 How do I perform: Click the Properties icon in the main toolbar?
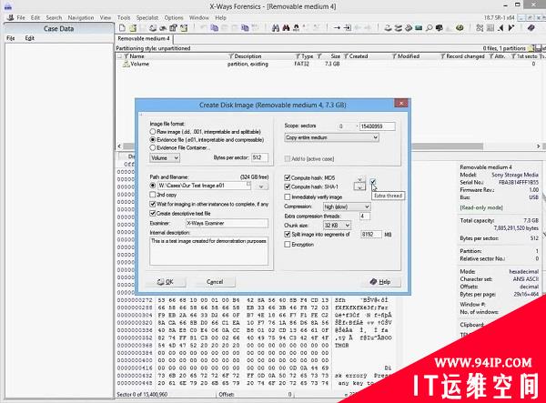pos(174,28)
